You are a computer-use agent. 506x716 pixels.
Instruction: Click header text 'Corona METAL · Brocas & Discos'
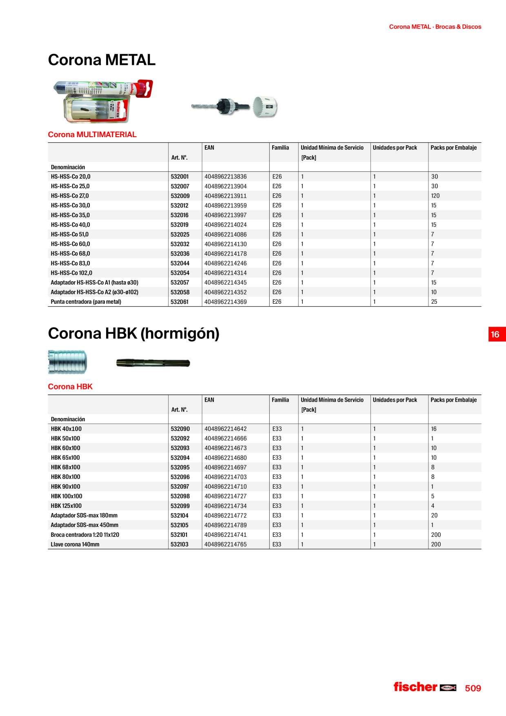(435, 27)
